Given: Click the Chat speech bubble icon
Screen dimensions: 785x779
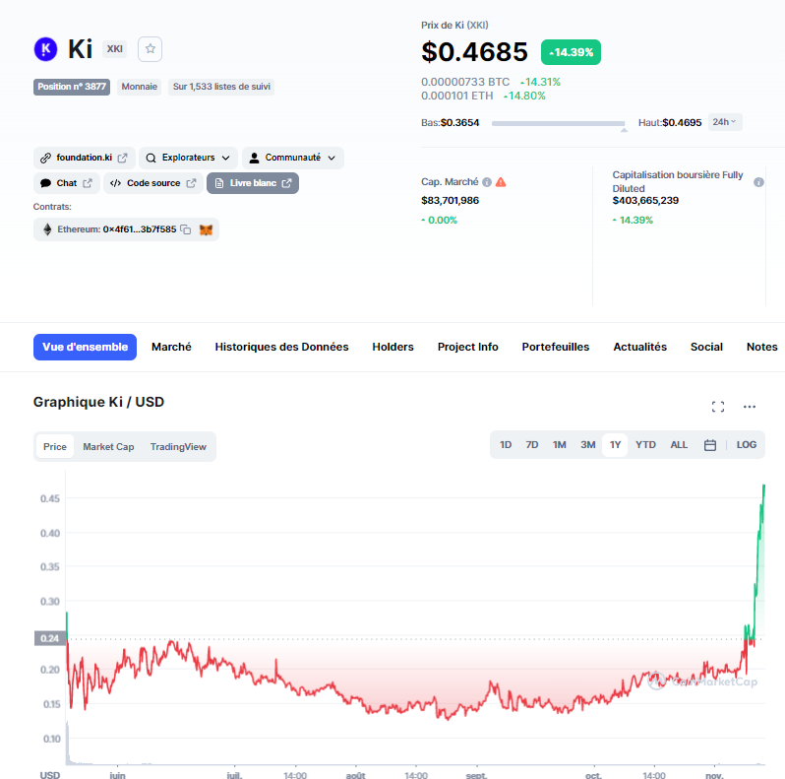Looking at the screenshot, I should [x=45, y=183].
